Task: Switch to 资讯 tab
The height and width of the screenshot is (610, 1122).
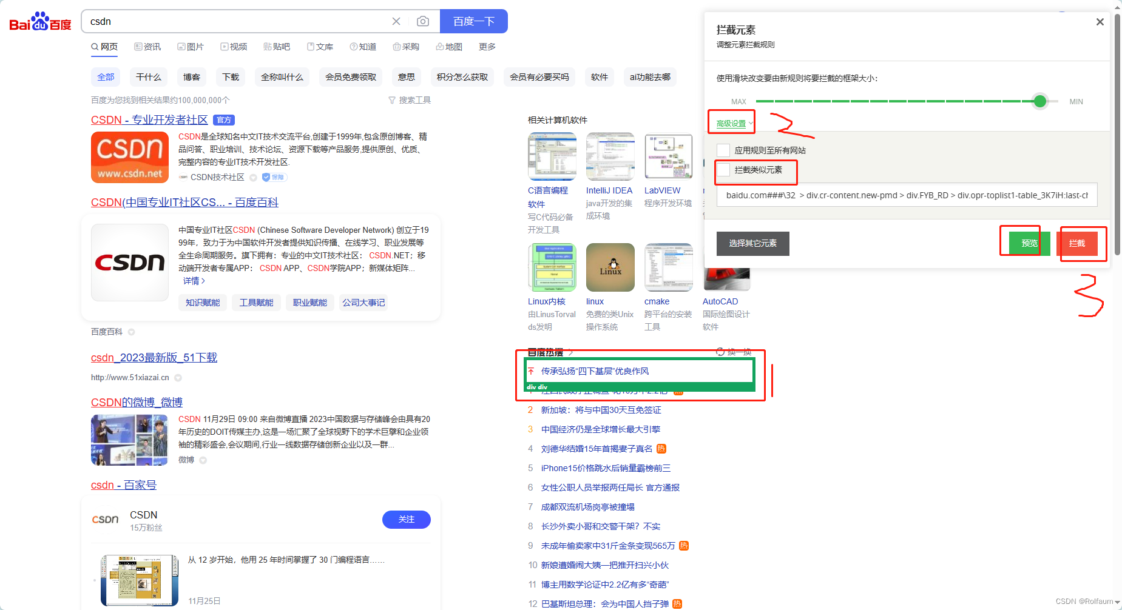Action: tap(147, 47)
